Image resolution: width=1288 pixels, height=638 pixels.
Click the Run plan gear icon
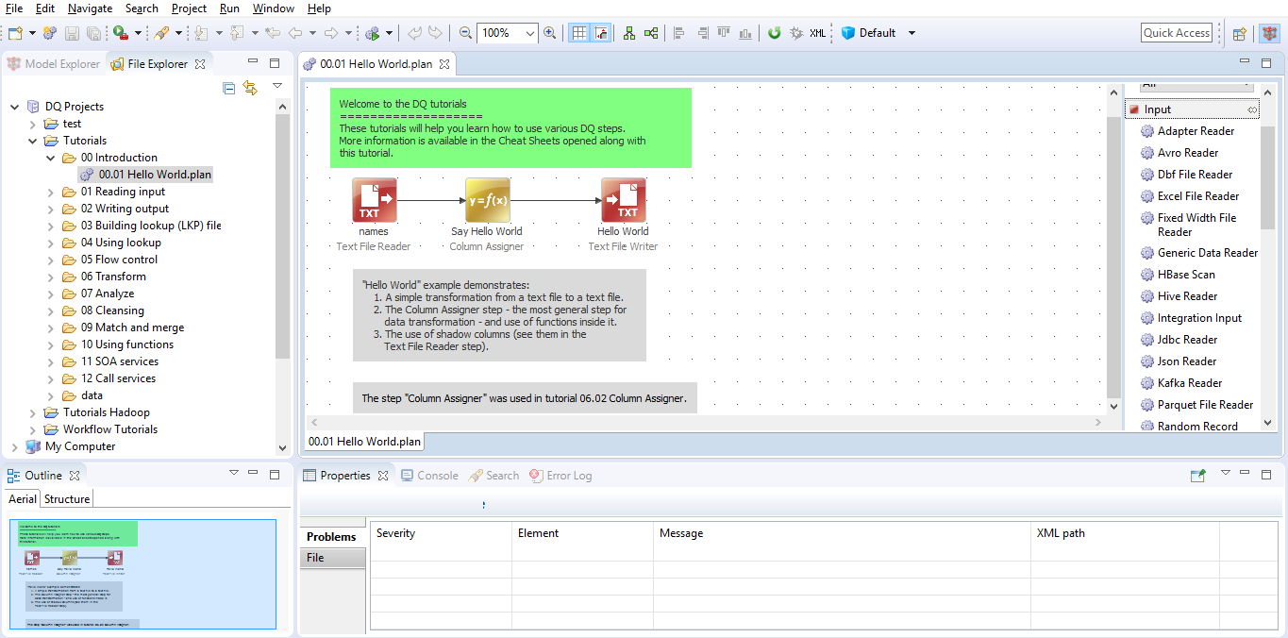(372, 33)
